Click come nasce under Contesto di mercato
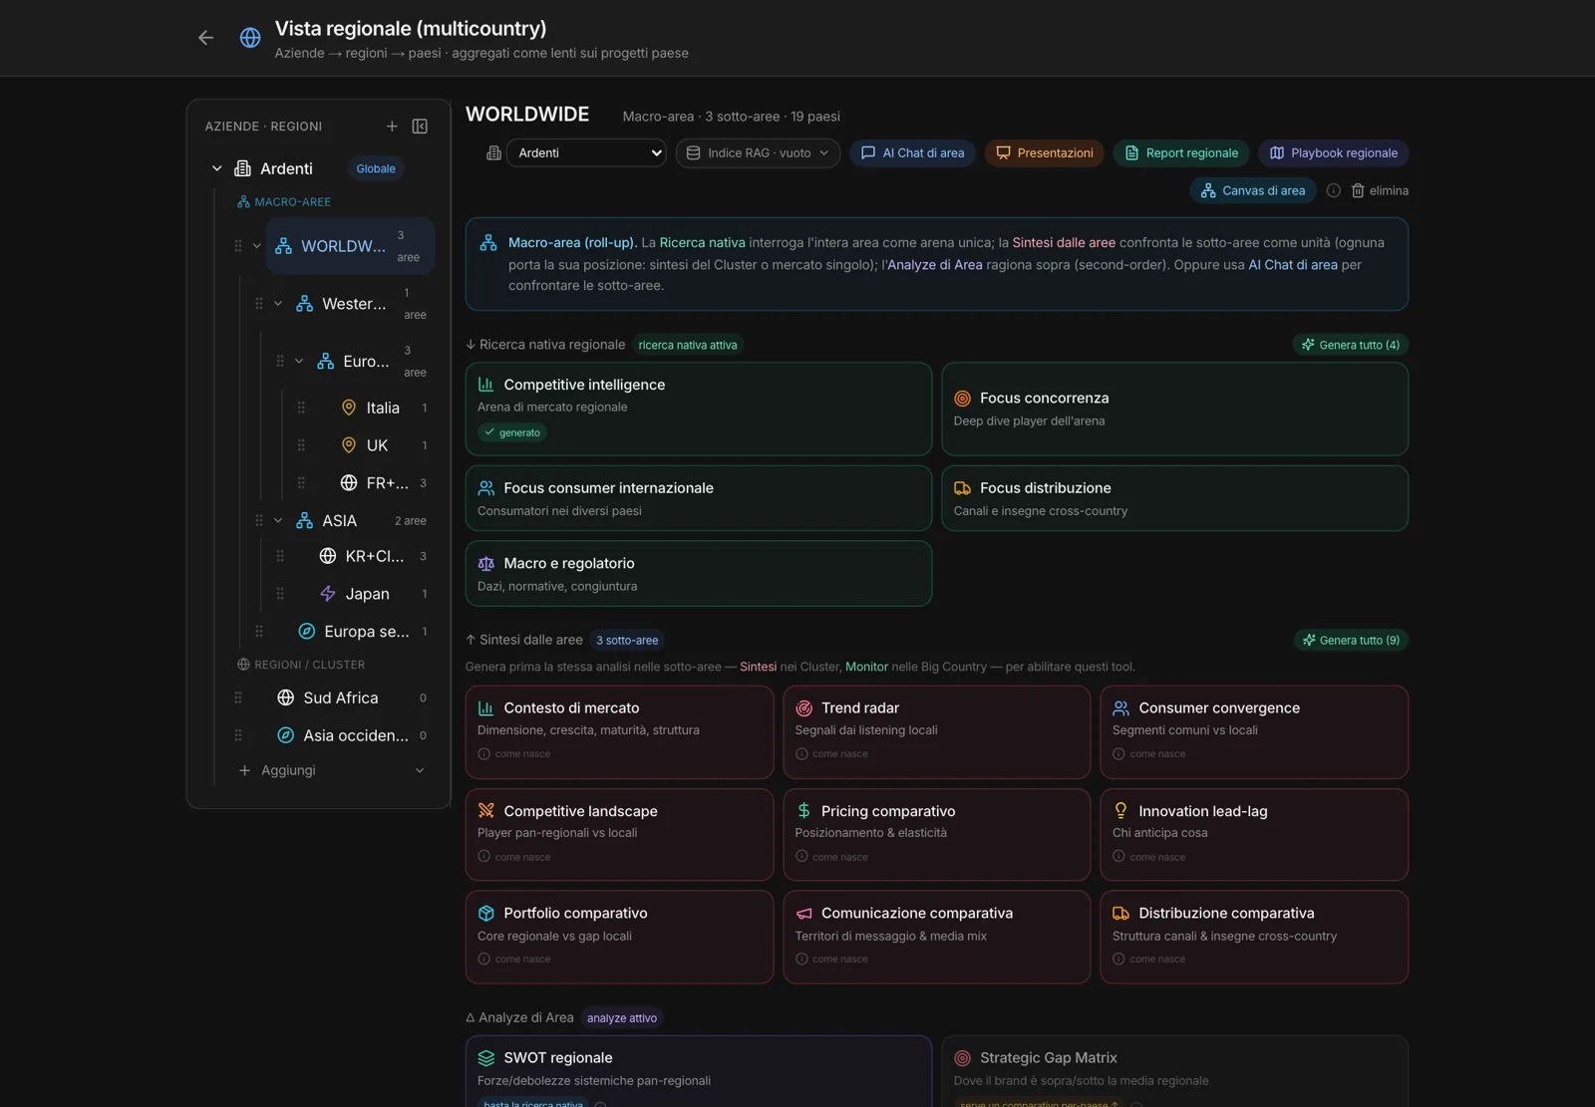 (x=514, y=754)
